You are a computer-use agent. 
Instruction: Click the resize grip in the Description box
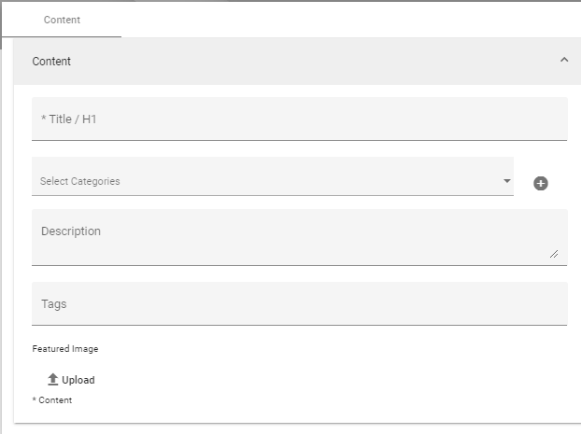(554, 254)
